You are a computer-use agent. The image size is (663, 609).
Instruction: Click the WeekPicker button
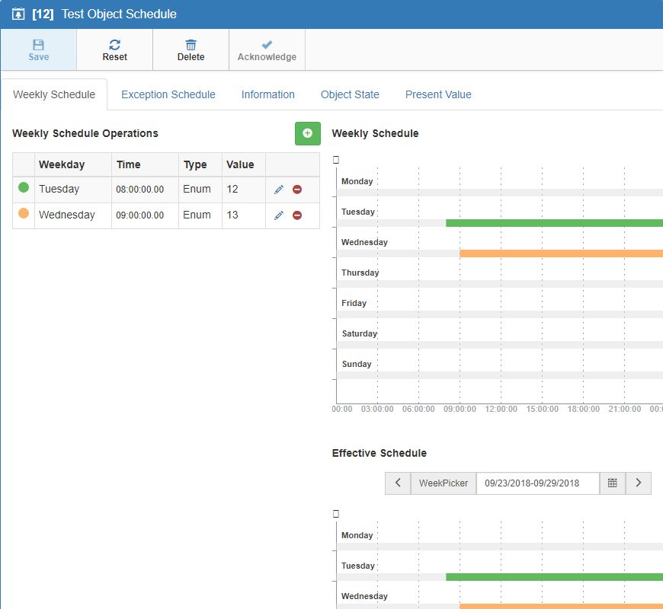tap(444, 483)
